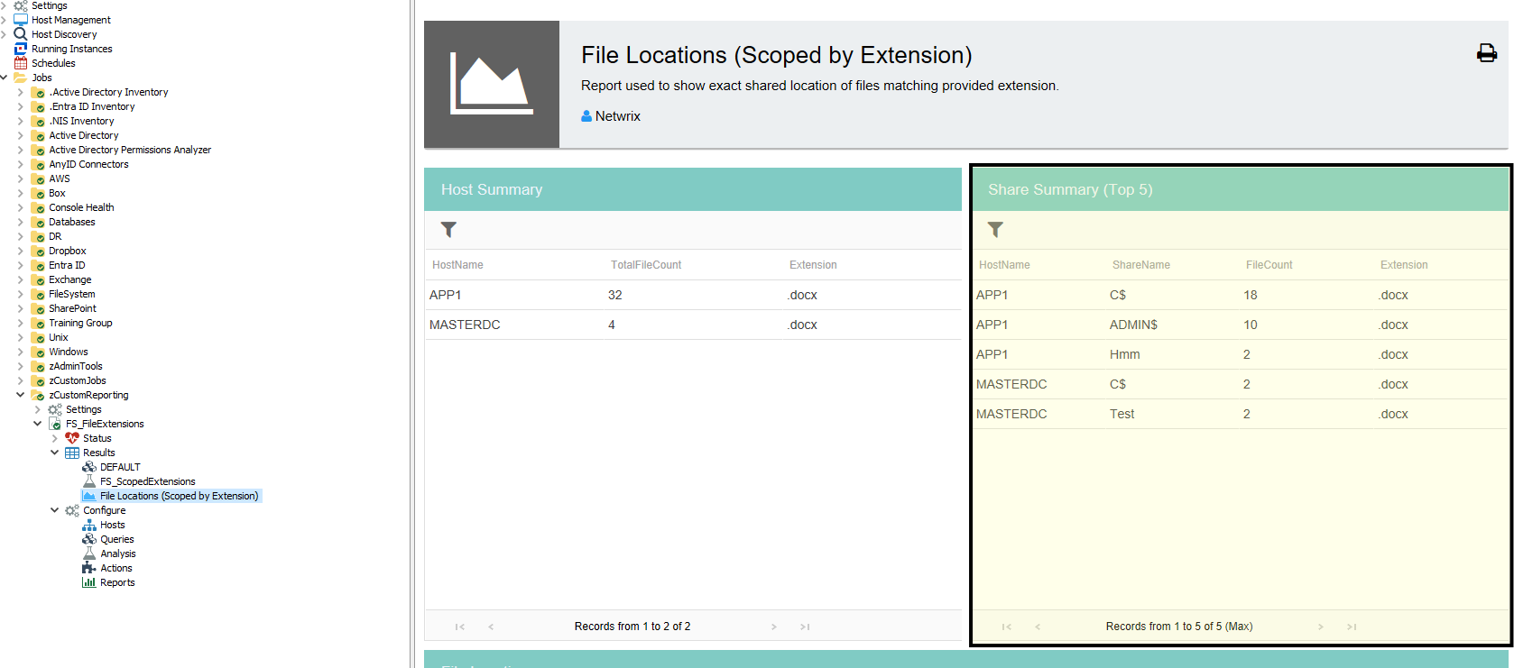1514x668 pixels.
Task: Click the Actions puzzle piece icon
Action: (89, 568)
